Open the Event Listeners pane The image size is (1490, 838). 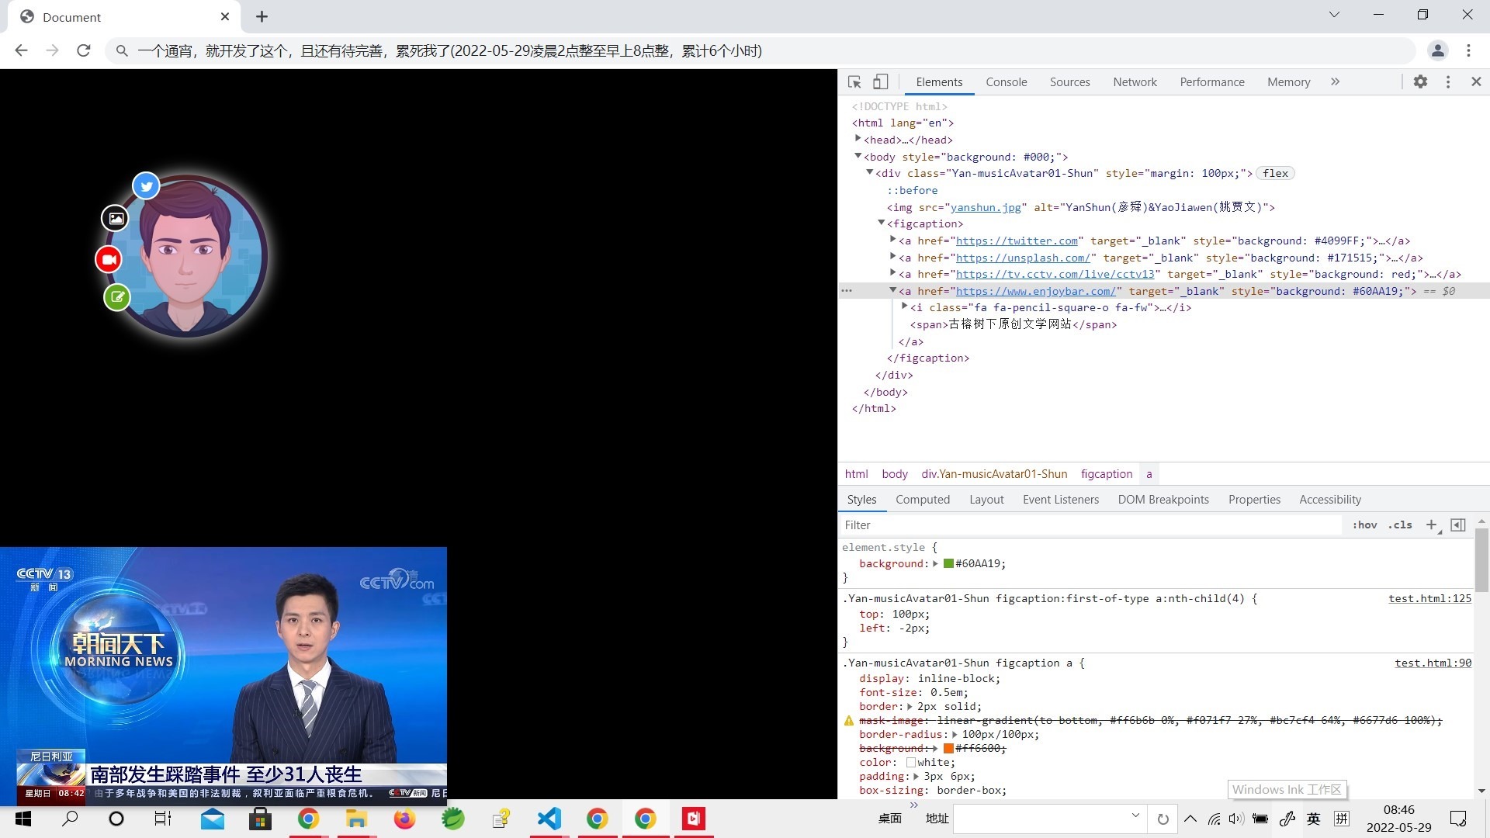[x=1061, y=500]
